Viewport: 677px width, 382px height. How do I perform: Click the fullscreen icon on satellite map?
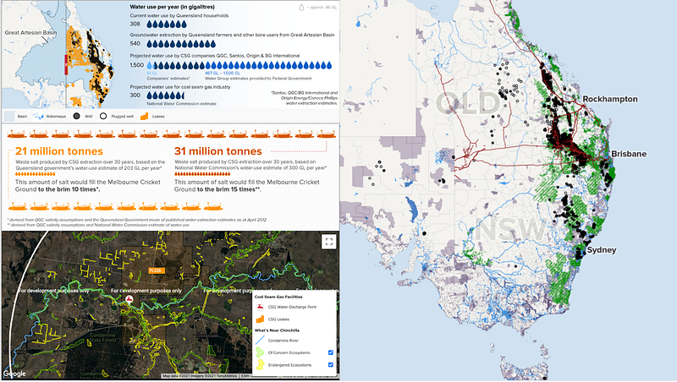pos(329,242)
